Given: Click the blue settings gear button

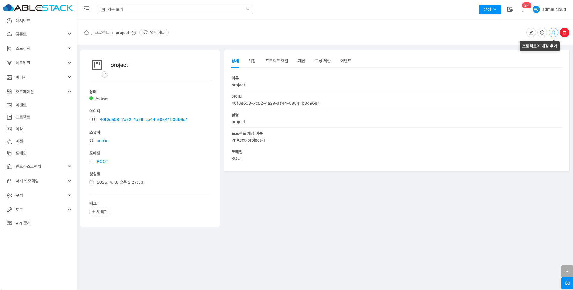Looking at the screenshot, I should tap(567, 283).
